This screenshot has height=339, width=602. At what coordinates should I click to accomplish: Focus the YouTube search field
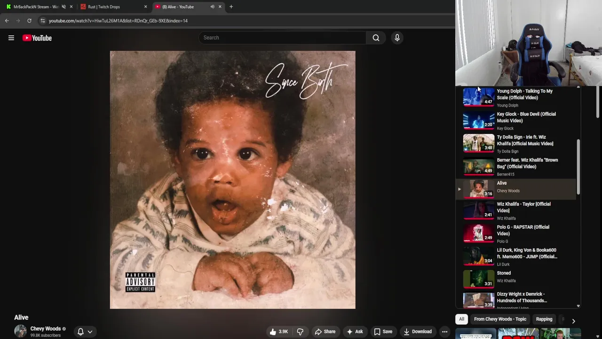click(x=282, y=38)
